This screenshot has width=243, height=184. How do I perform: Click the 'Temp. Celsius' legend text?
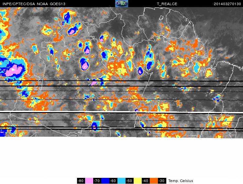[181, 181]
